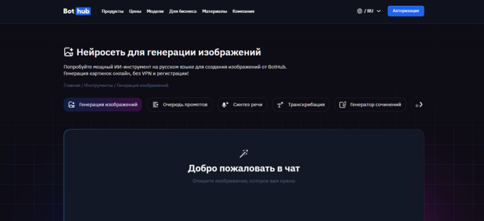Screen dimensions: 484x221
Task: Click the Генерация изображений breadcrumb
Action: (x=143, y=86)
